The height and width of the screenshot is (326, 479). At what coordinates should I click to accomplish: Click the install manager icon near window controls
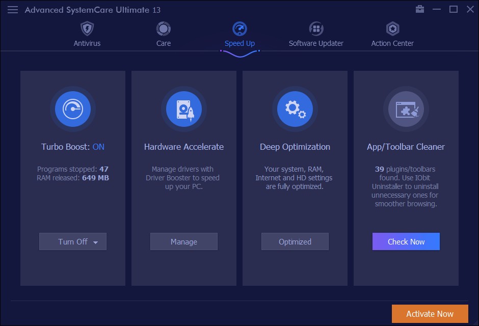pos(420,9)
